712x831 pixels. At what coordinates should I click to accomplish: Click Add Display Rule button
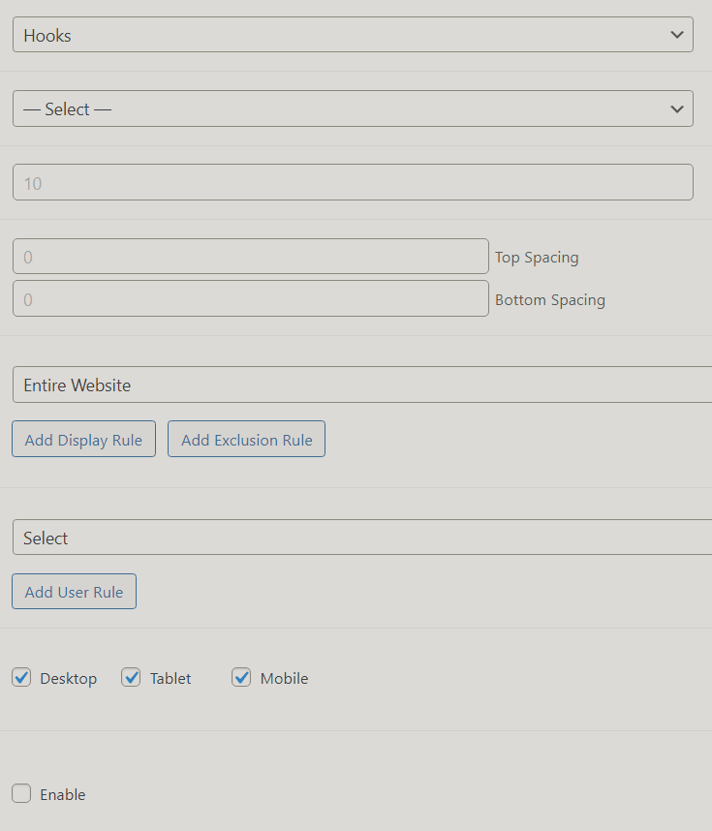83,440
